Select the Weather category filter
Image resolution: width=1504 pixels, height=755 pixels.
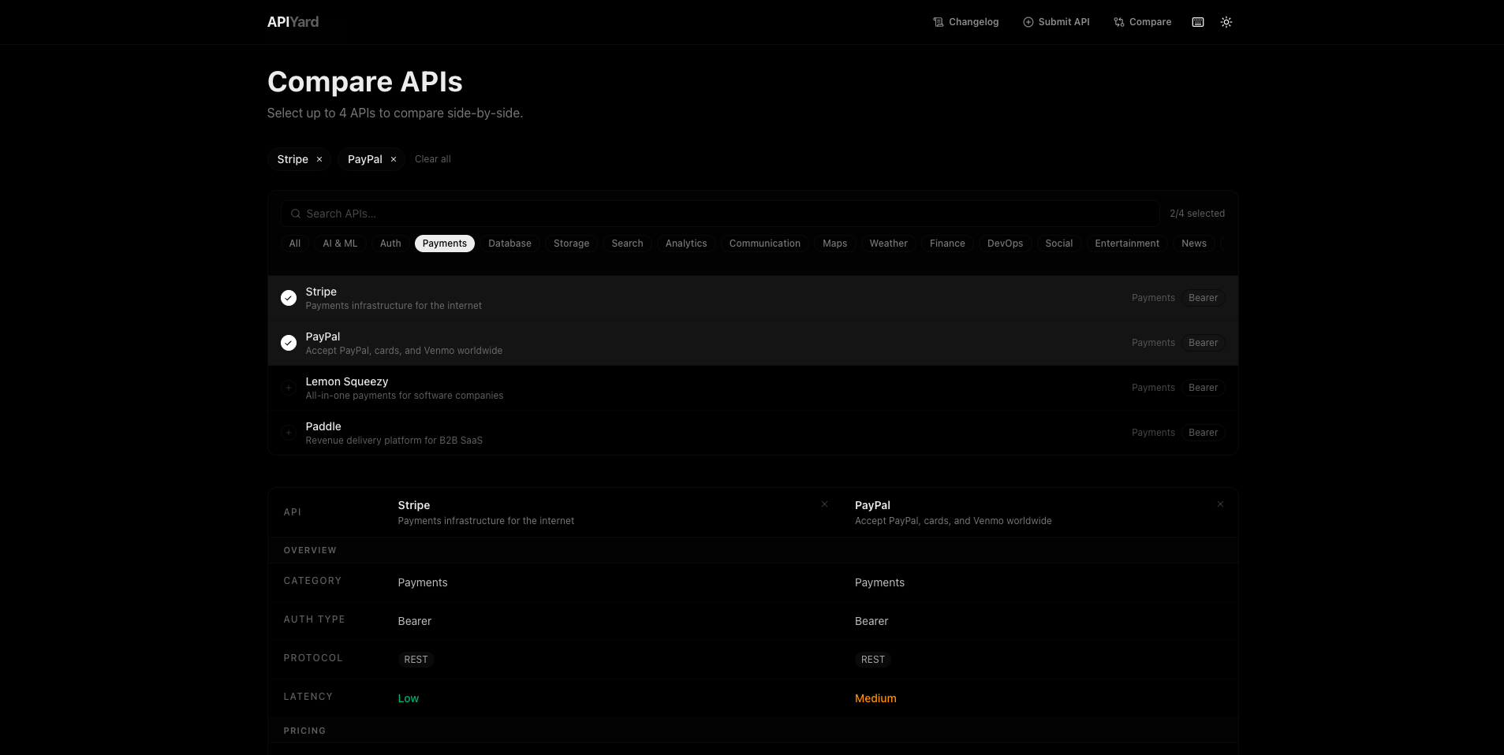(x=889, y=244)
